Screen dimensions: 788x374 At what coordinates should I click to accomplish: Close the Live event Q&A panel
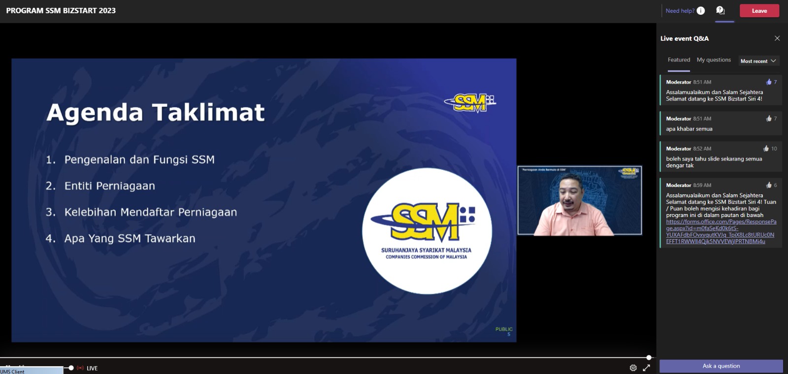point(777,38)
